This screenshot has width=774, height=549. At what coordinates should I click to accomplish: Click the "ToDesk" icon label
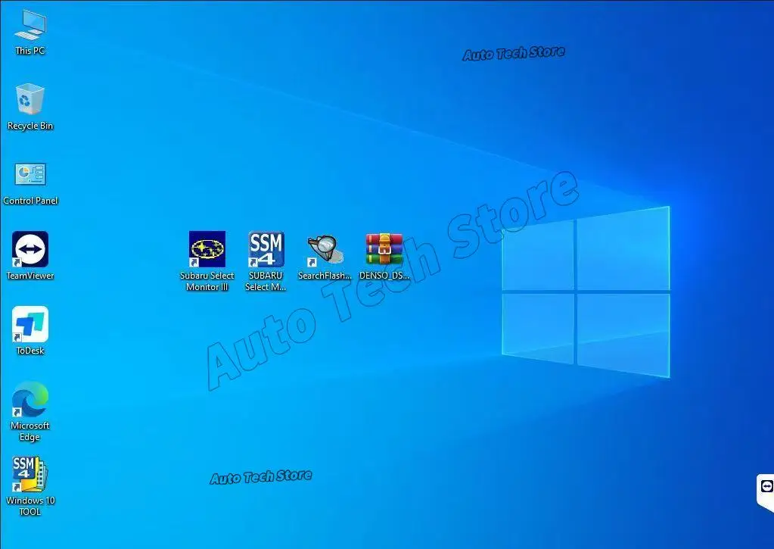[30, 351]
